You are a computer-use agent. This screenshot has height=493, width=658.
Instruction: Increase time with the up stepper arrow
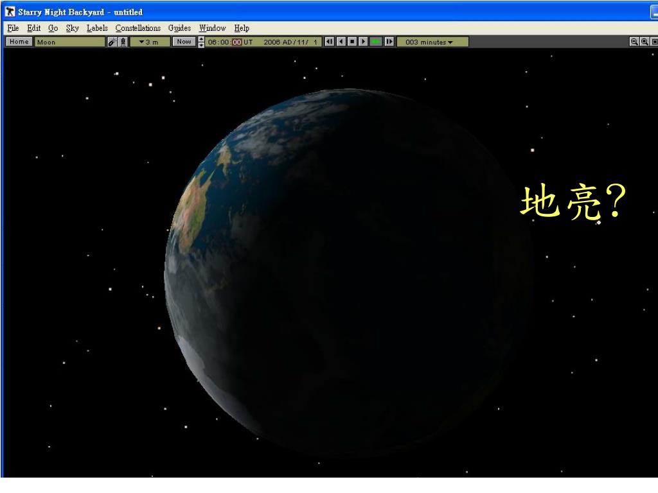pyautogui.click(x=201, y=39)
